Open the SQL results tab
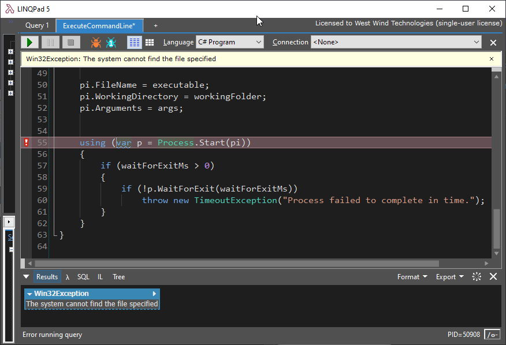This screenshot has height=345, width=506. tap(83, 277)
